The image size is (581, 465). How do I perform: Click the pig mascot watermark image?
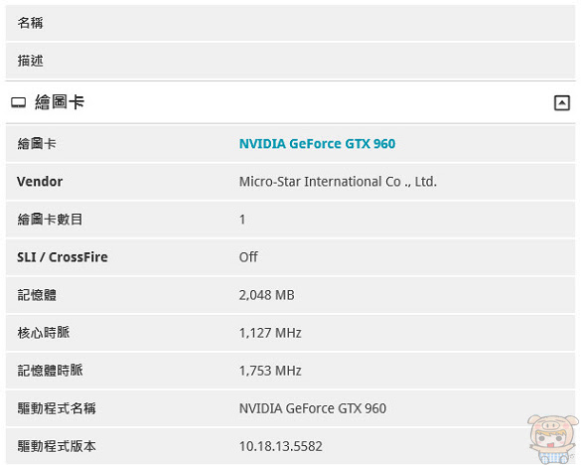[x=553, y=439]
